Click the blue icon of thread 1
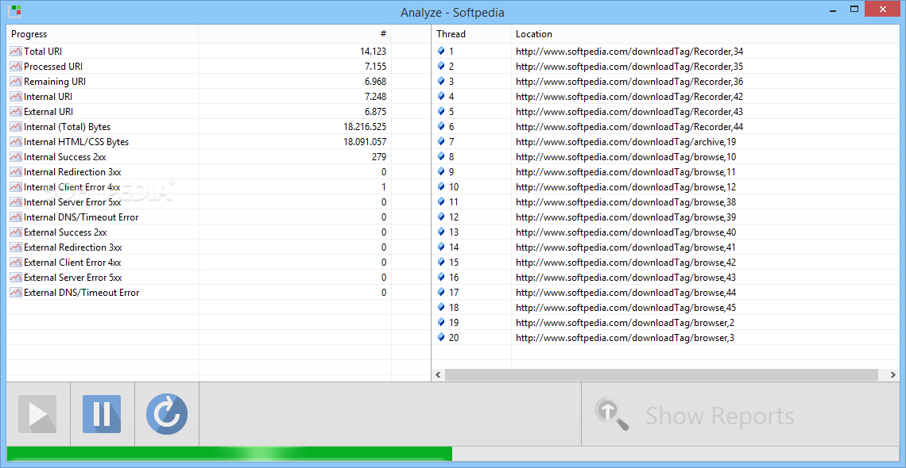The width and height of the screenshot is (906, 468). pyautogui.click(x=441, y=51)
